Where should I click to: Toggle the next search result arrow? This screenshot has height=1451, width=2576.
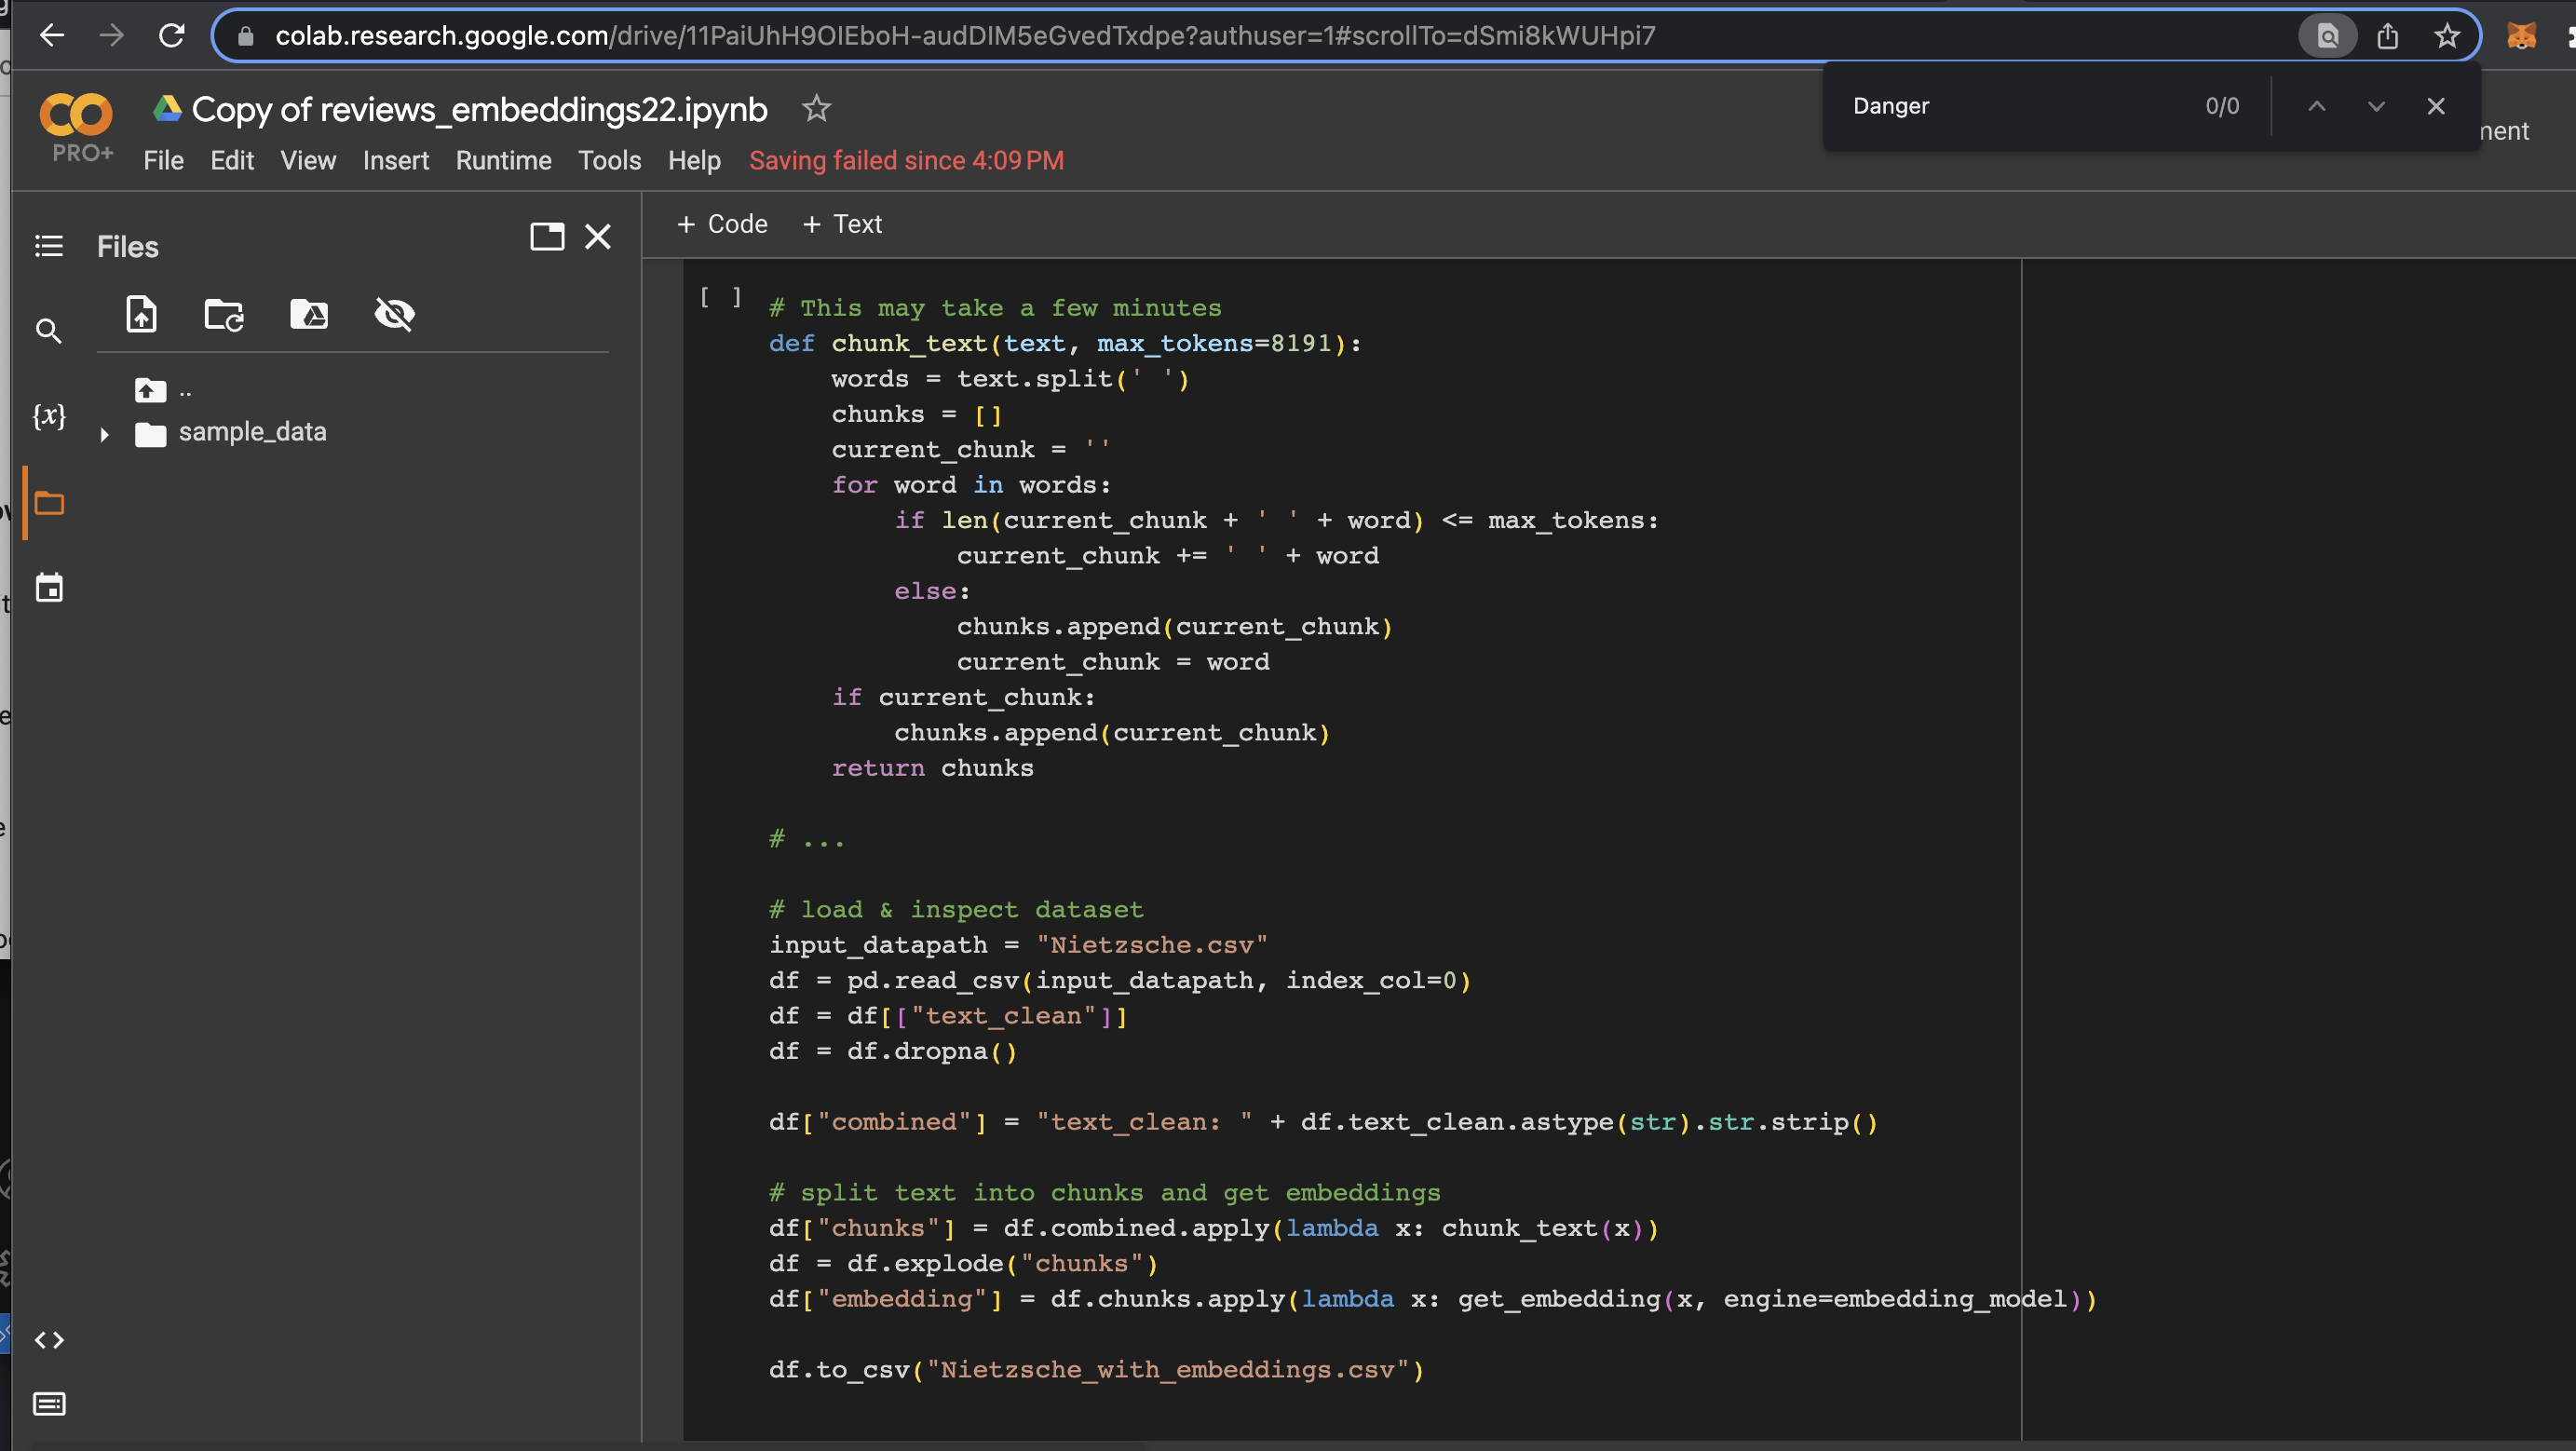pyautogui.click(x=2376, y=106)
